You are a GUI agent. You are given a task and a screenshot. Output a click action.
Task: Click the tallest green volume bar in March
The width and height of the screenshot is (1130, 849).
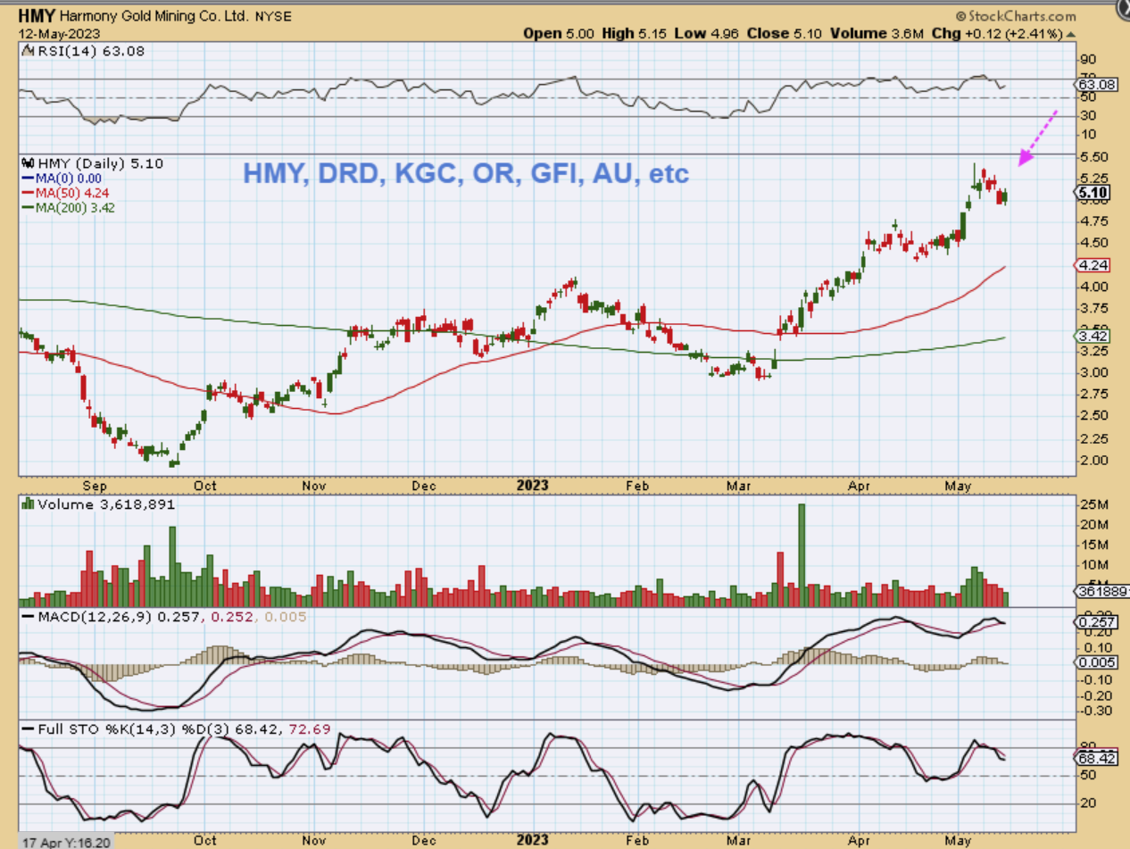[x=802, y=555]
